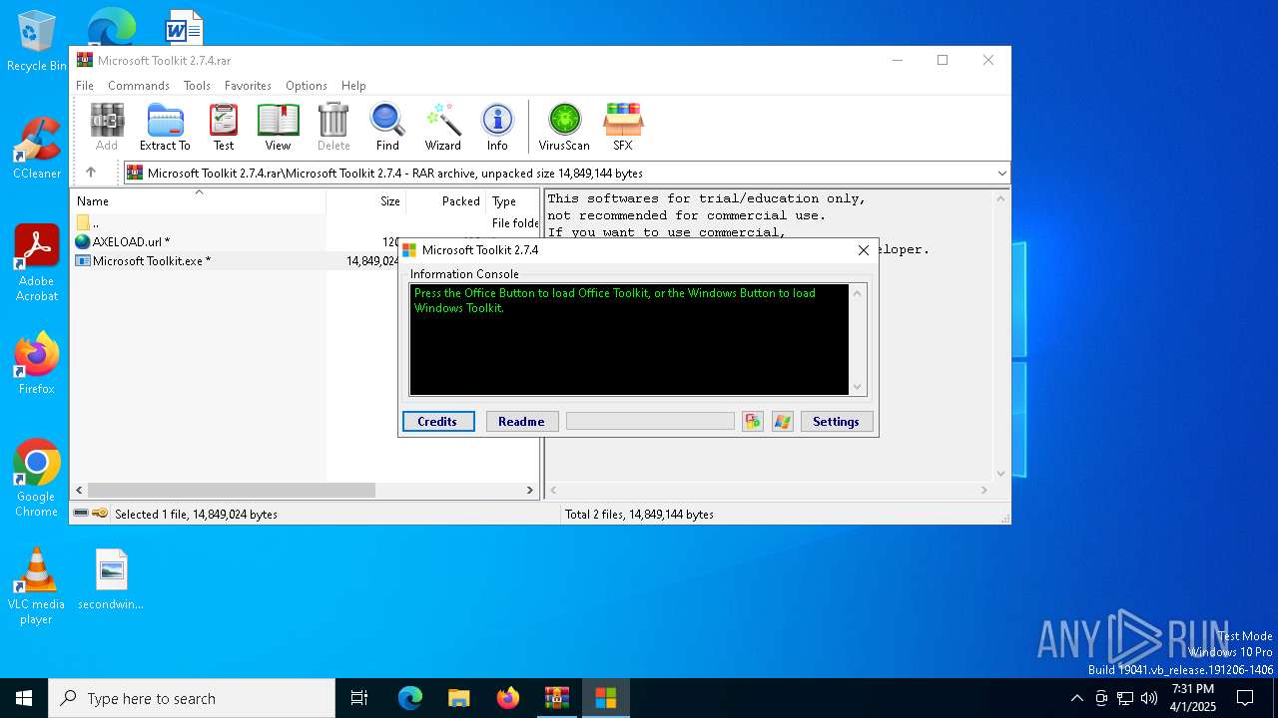
Task: Open Adobe Acrobat desktop shortcut
Action: (37, 262)
